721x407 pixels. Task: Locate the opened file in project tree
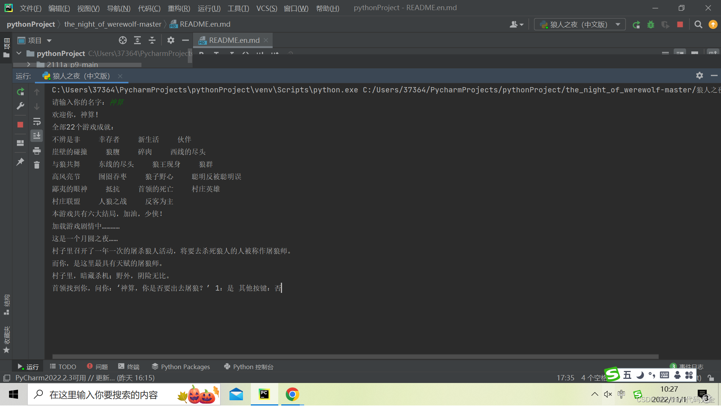pos(123,40)
